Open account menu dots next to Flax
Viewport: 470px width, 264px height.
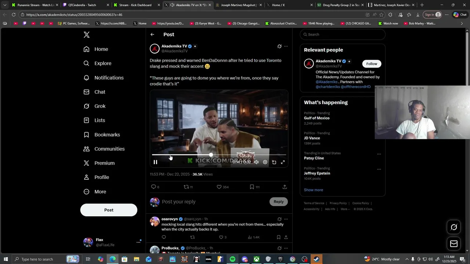(138, 242)
